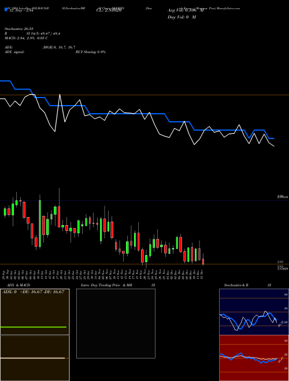Click the 'MACD: 2.84, 2.89, -0.05 C' line
This screenshot has height=381, width=289.
pos(26,38)
